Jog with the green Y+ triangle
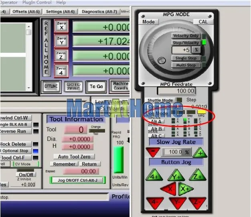The image size is (251, 217). (176, 176)
